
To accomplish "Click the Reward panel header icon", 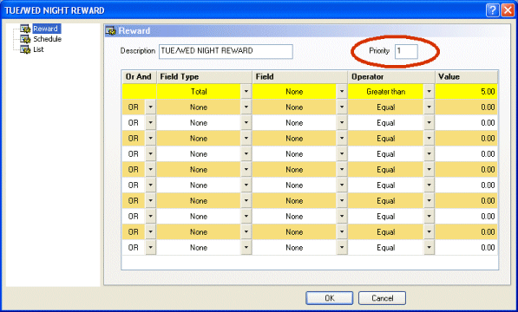I will (111, 30).
